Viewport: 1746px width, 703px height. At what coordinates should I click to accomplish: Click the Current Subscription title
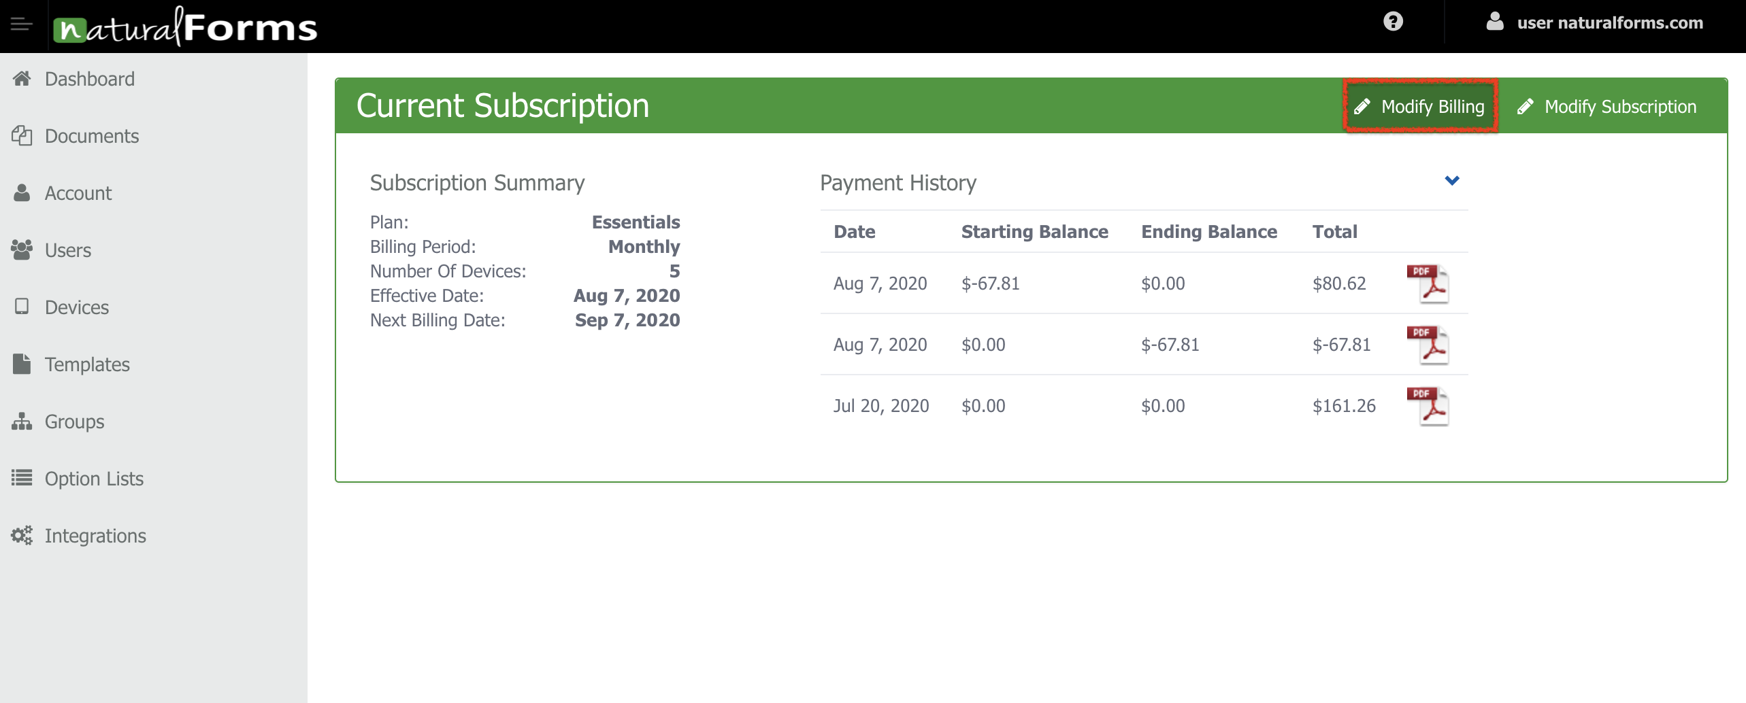[503, 106]
